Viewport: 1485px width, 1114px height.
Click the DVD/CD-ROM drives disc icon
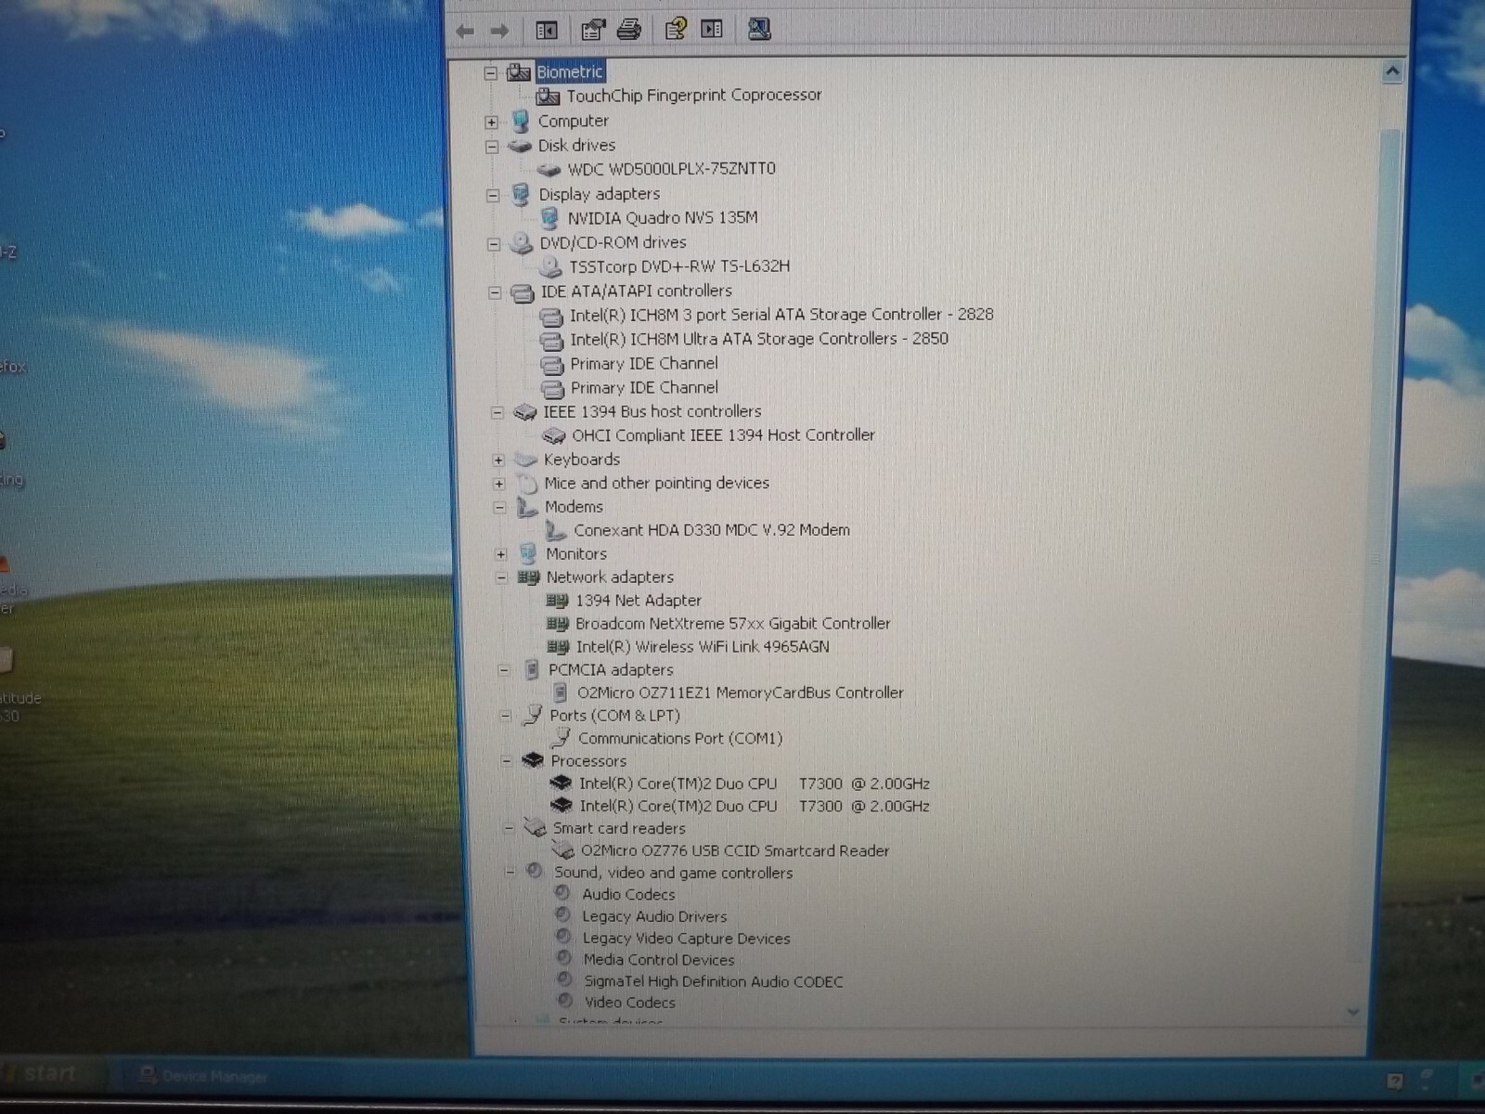point(522,243)
